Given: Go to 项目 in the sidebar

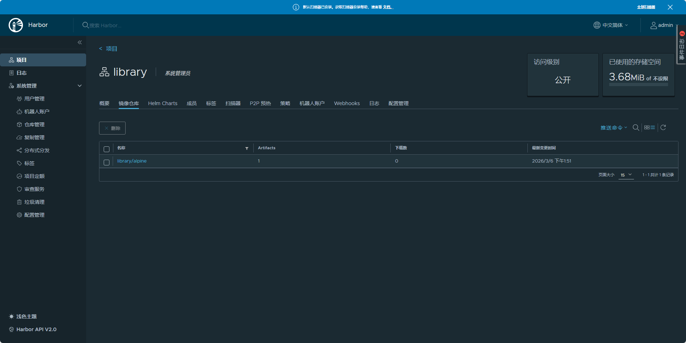Looking at the screenshot, I should pos(43,60).
